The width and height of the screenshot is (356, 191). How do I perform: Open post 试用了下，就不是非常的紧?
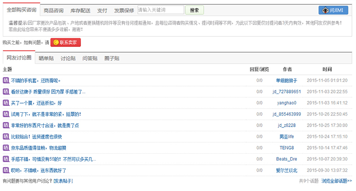46,114
